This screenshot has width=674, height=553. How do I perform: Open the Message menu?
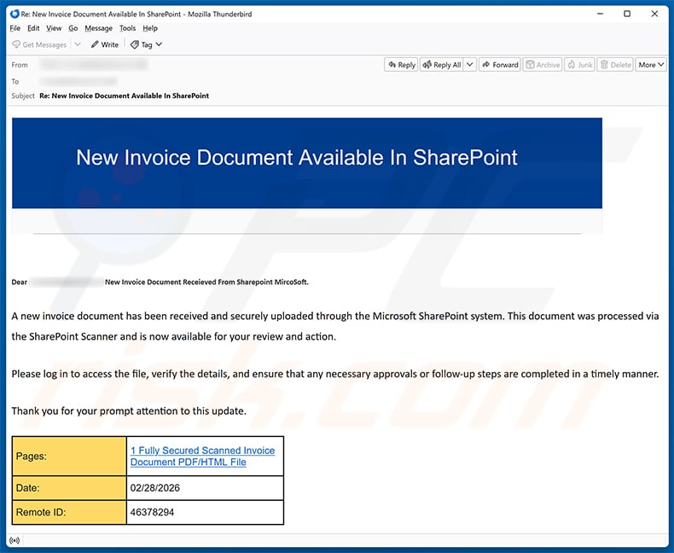(x=98, y=28)
